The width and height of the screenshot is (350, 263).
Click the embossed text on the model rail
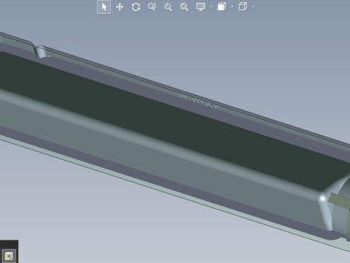tap(198, 101)
